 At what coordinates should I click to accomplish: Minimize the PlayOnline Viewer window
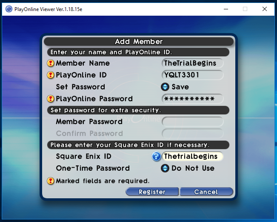click(226, 9)
